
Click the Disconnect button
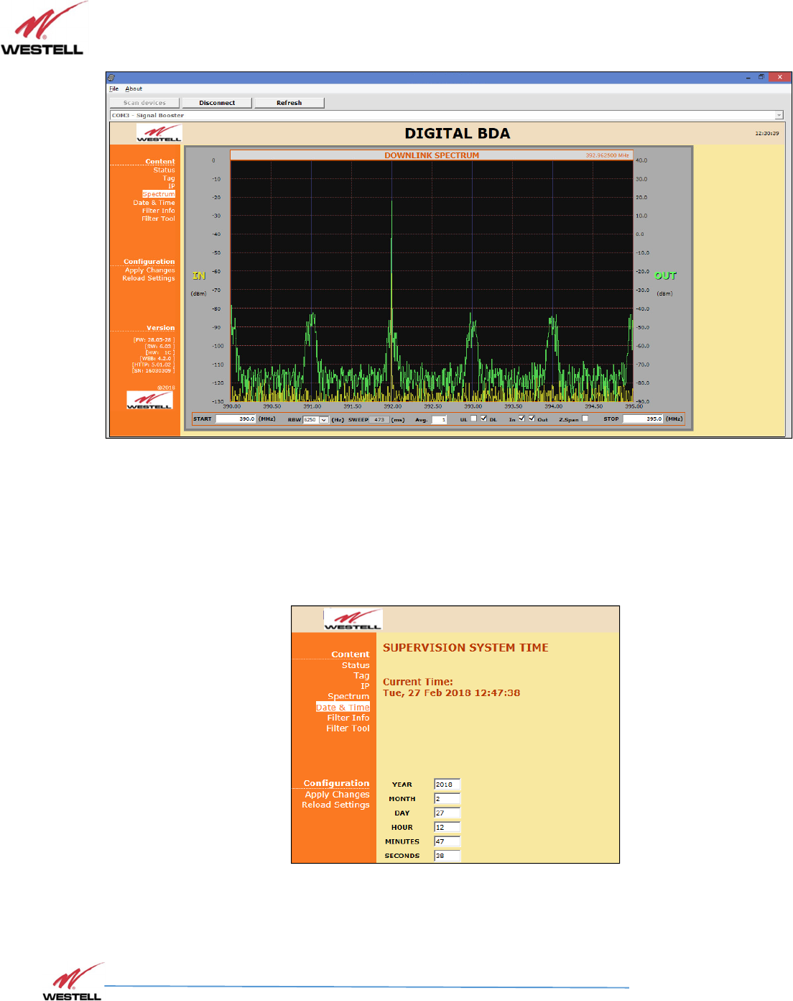[217, 103]
